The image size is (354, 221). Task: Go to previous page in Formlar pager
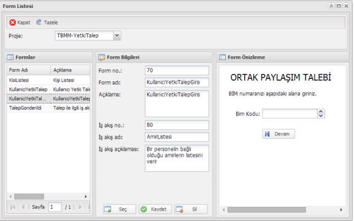(23, 207)
